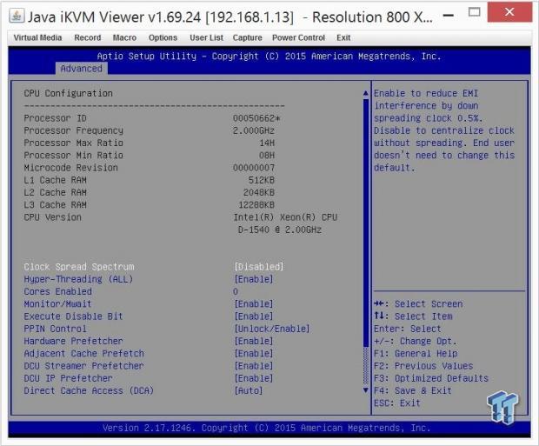Change the Hyper-Threading [Enable] value

coord(254,279)
